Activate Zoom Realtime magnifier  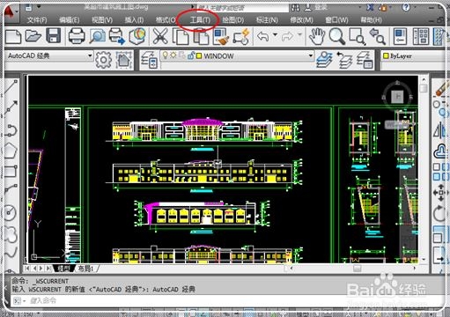tap(336, 36)
